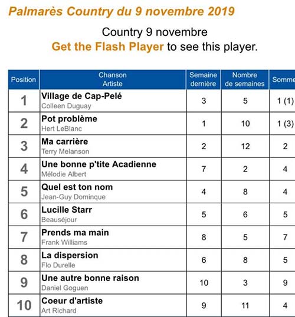This screenshot has width=295, height=317.
Task: Select the 'Chanson Artiste' column header
Action: (x=113, y=80)
